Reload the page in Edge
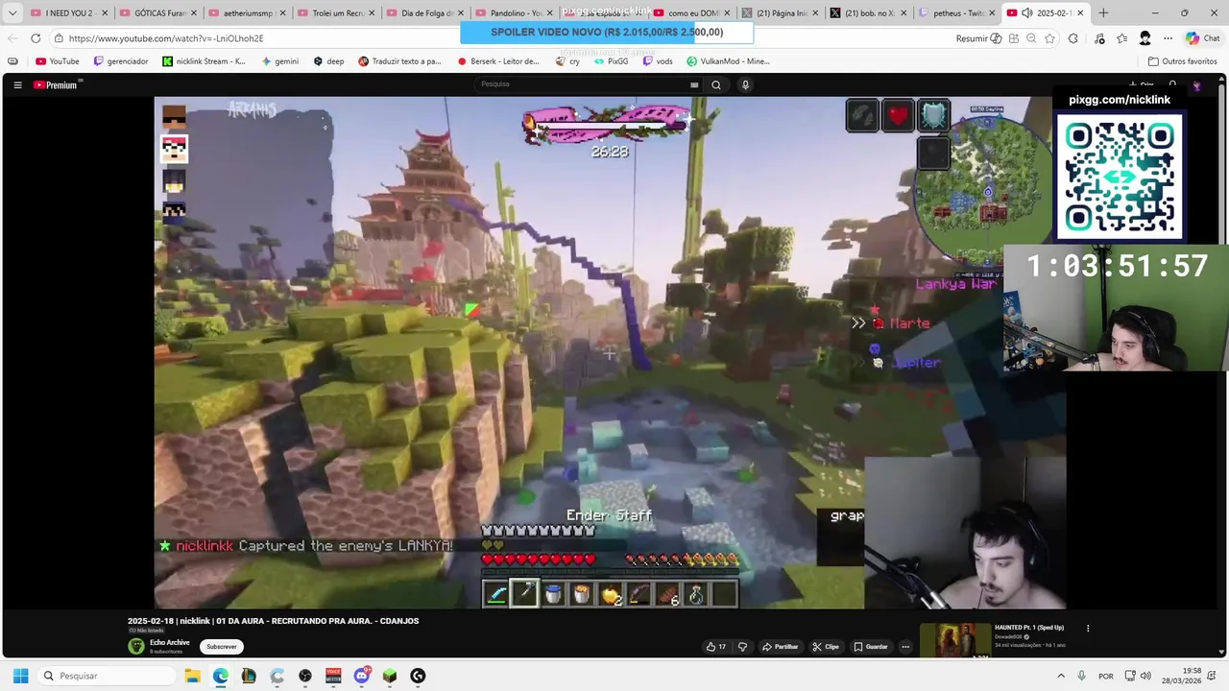 (x=36, y=38)
